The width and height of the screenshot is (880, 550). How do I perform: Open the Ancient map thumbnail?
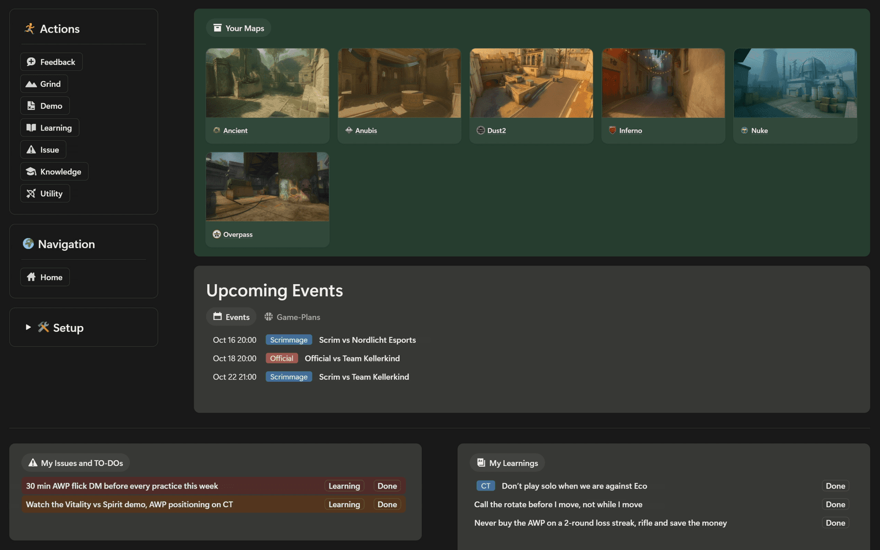[x=267, y=83]
